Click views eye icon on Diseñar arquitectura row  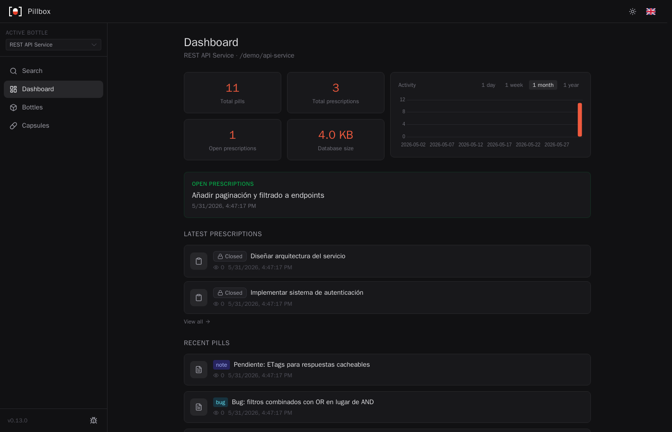pos(216,267)
